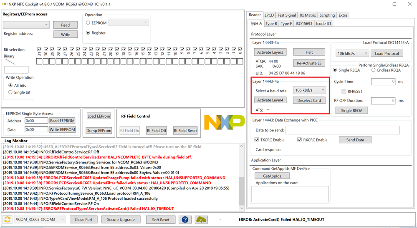Image resolution: width=417 pixels, height=228 pixels.
Task: Click the Cycle-Time input field
Action: tap(383, 82)
